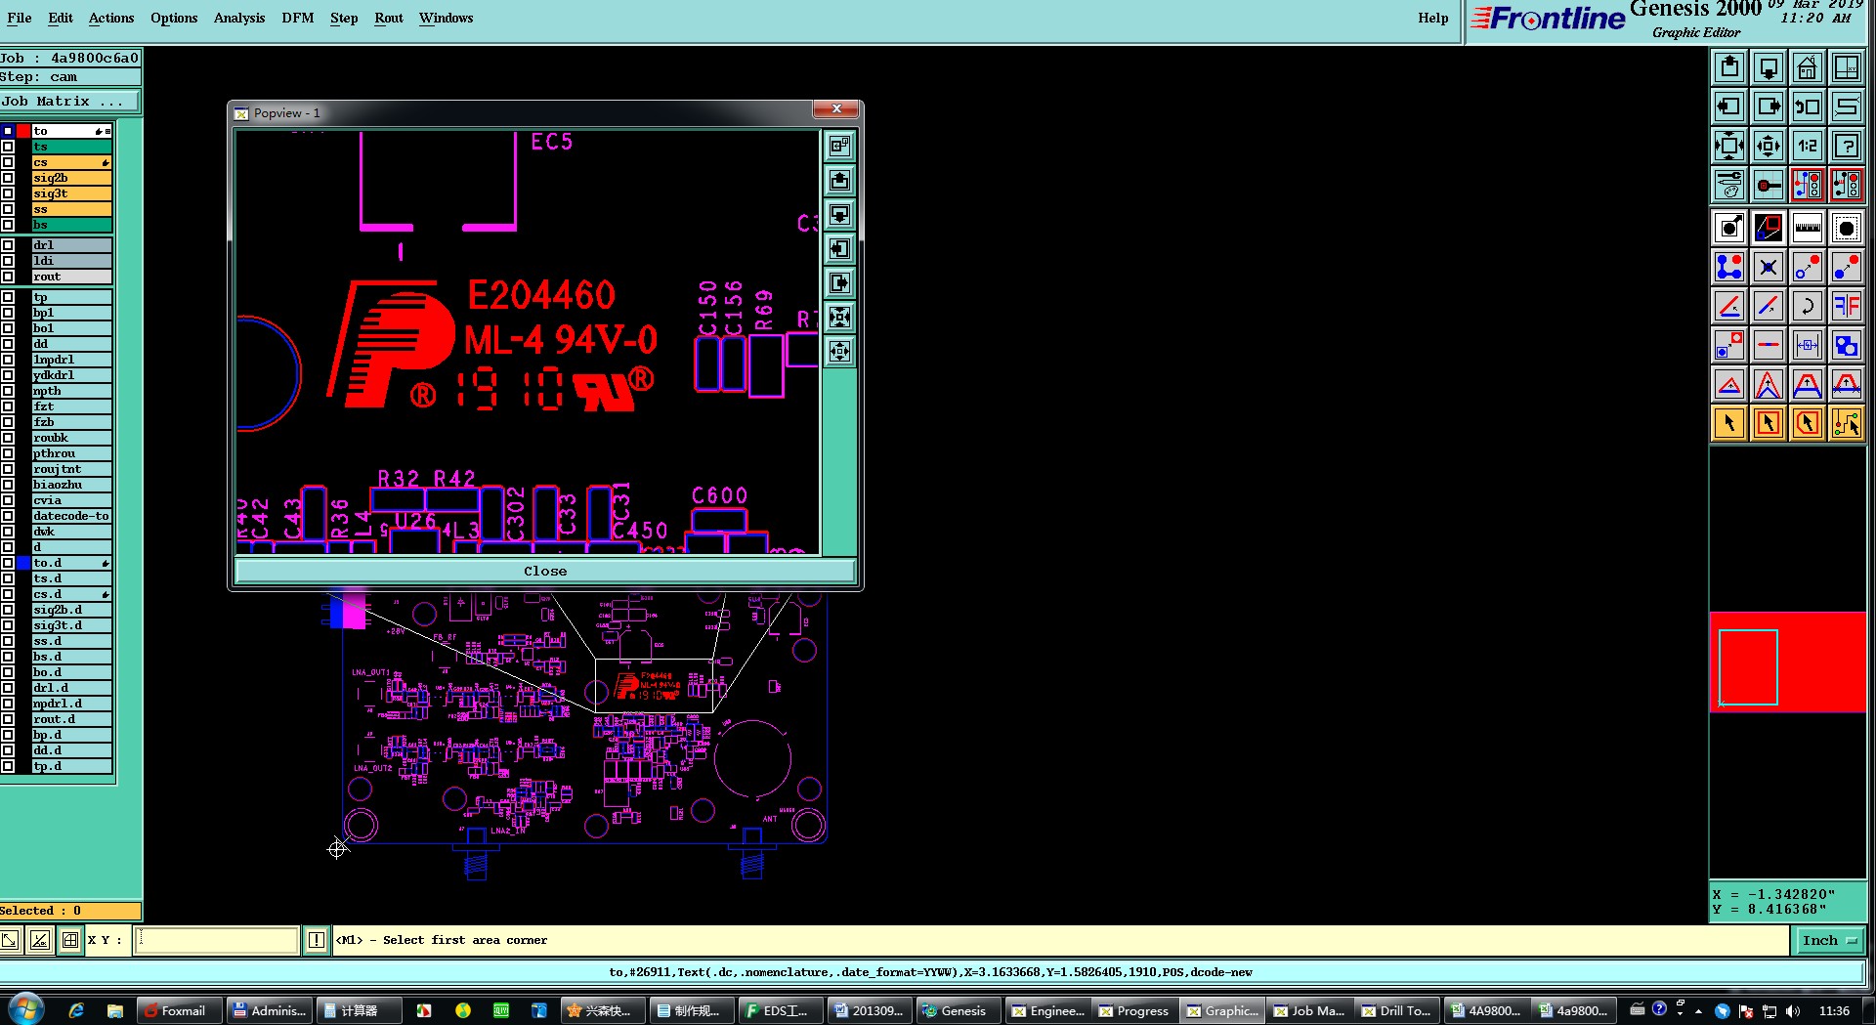
Task: Click the exclamation mark icon near XY field
Action: coord(317,940)
